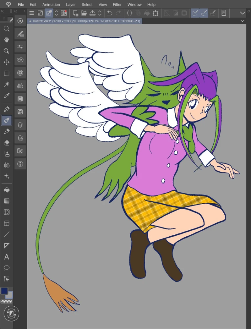
Task: Toggle Snap to Special Ruler
Action: click(204, 13)
